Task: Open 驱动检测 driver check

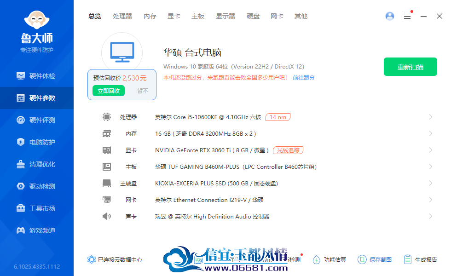Action: pos(36,186)
